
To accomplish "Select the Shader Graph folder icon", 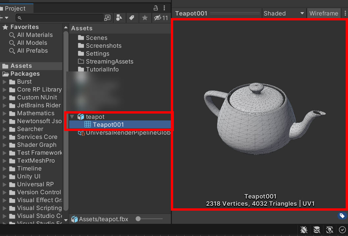I will coord(12,145).
